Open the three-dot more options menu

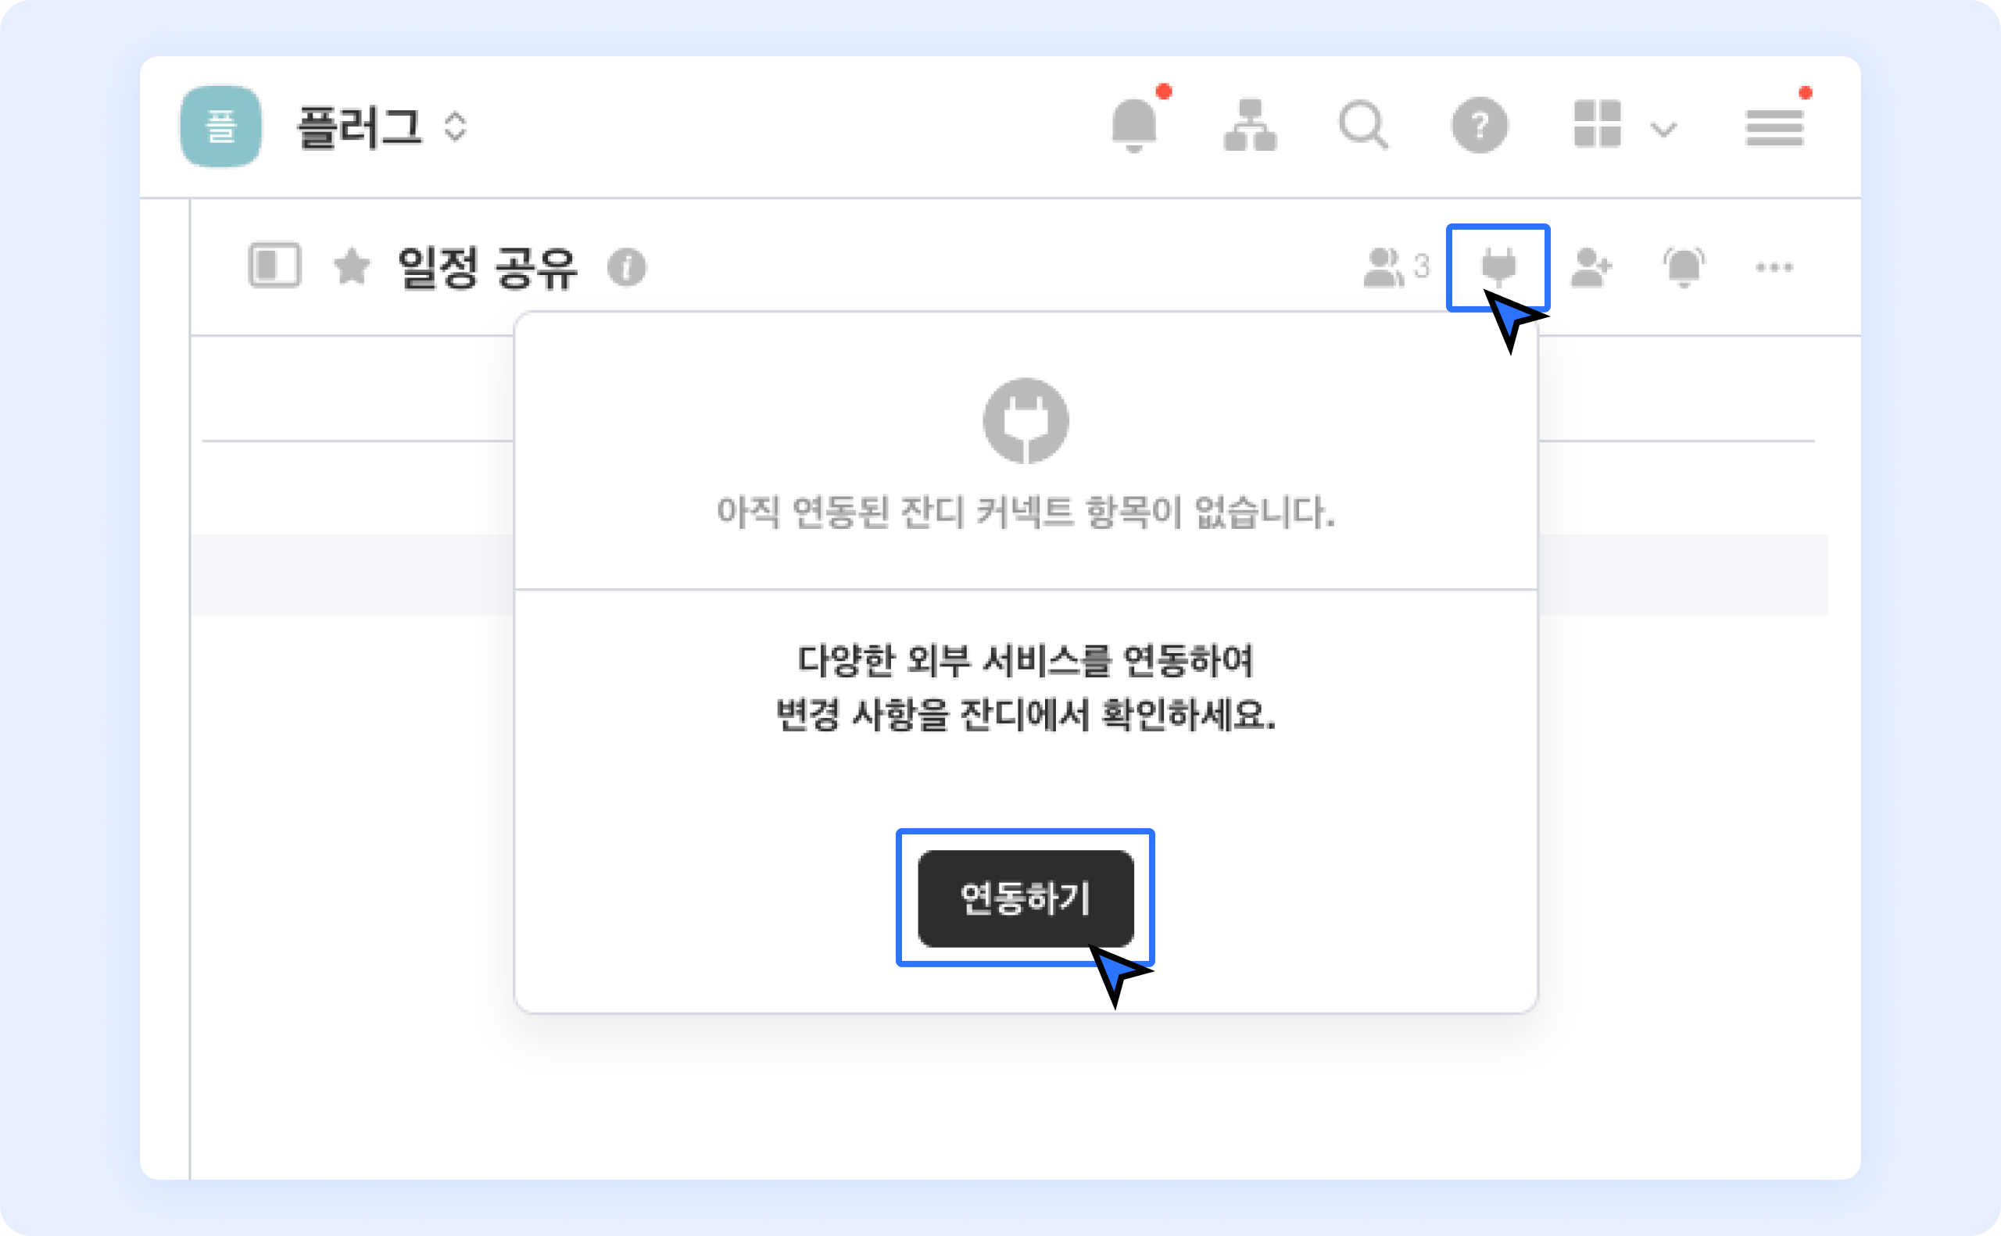1774,267
